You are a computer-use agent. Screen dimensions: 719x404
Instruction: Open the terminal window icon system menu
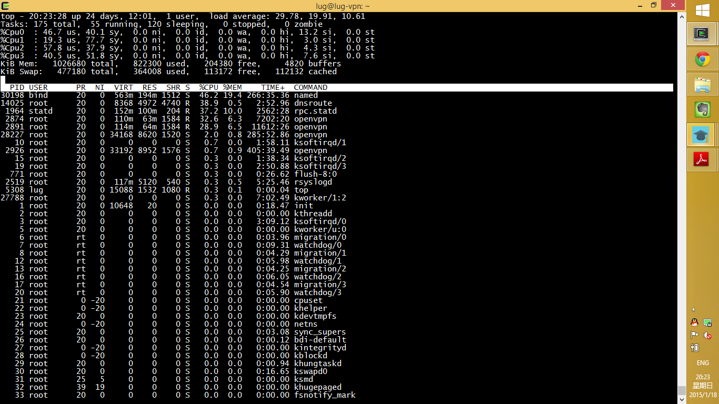click(5, 5)
